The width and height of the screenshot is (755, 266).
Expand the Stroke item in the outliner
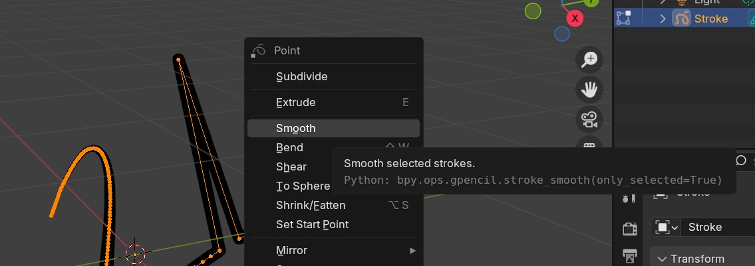click(663, 19)
